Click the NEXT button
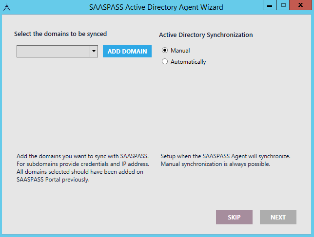The image size is (314, 237). pyautogui.click(x=278, y=217)
